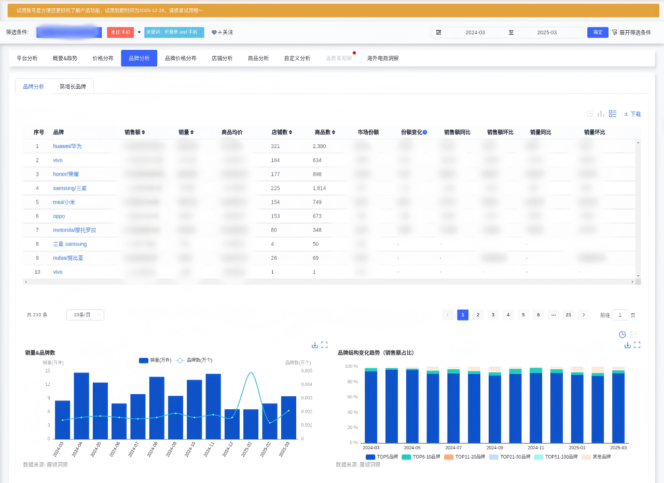Open the calendar icon in date range
Screen dimensions: 664x483
[x=438, y=32]
